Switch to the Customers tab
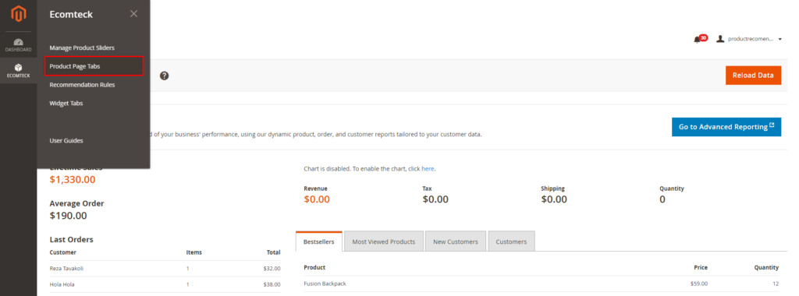Image resolution: width=799 pixels, height=296 pixels. 511,241
